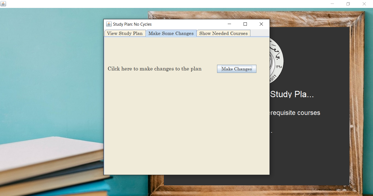Select the Make Some Changes tab
Viewport: 373px width, 196px height.
click(x=171, y=33)
